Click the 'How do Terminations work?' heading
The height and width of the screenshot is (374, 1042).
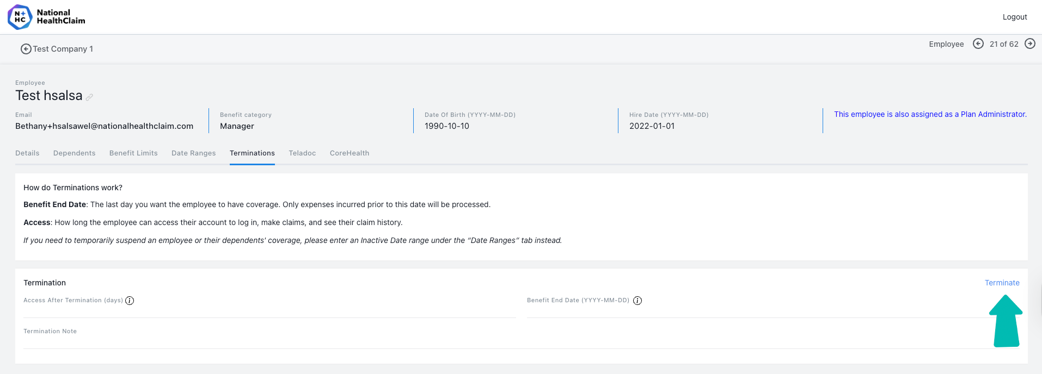point(73,188)
